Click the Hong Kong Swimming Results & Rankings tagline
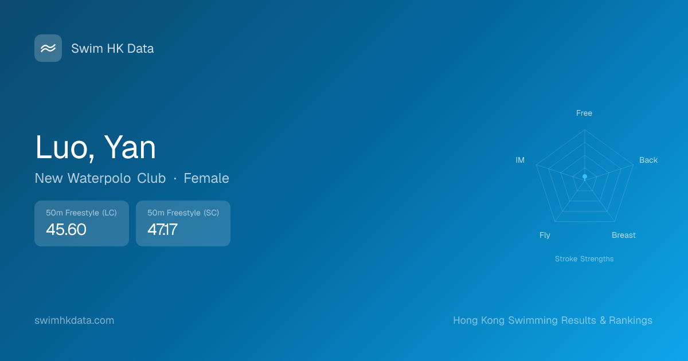688x361 pixels. tap(552, 320)
